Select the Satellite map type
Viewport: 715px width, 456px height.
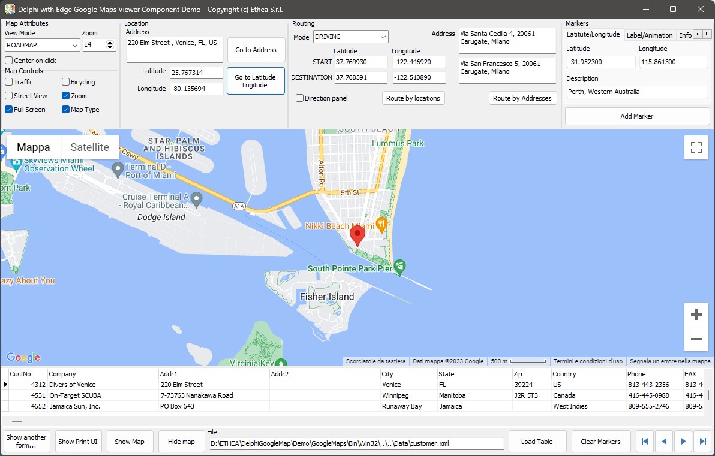click(x=90, y=147)
